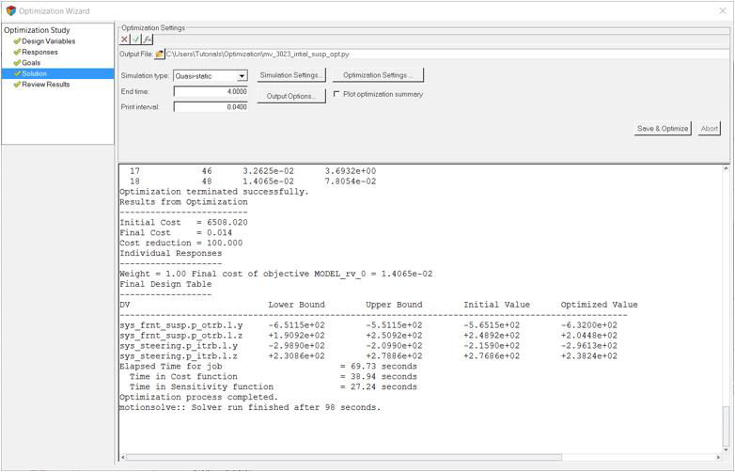This screenshot has height=472, width=735.
Task: Open Optimization Settings dialog
Action: click(x=377, y=75)
